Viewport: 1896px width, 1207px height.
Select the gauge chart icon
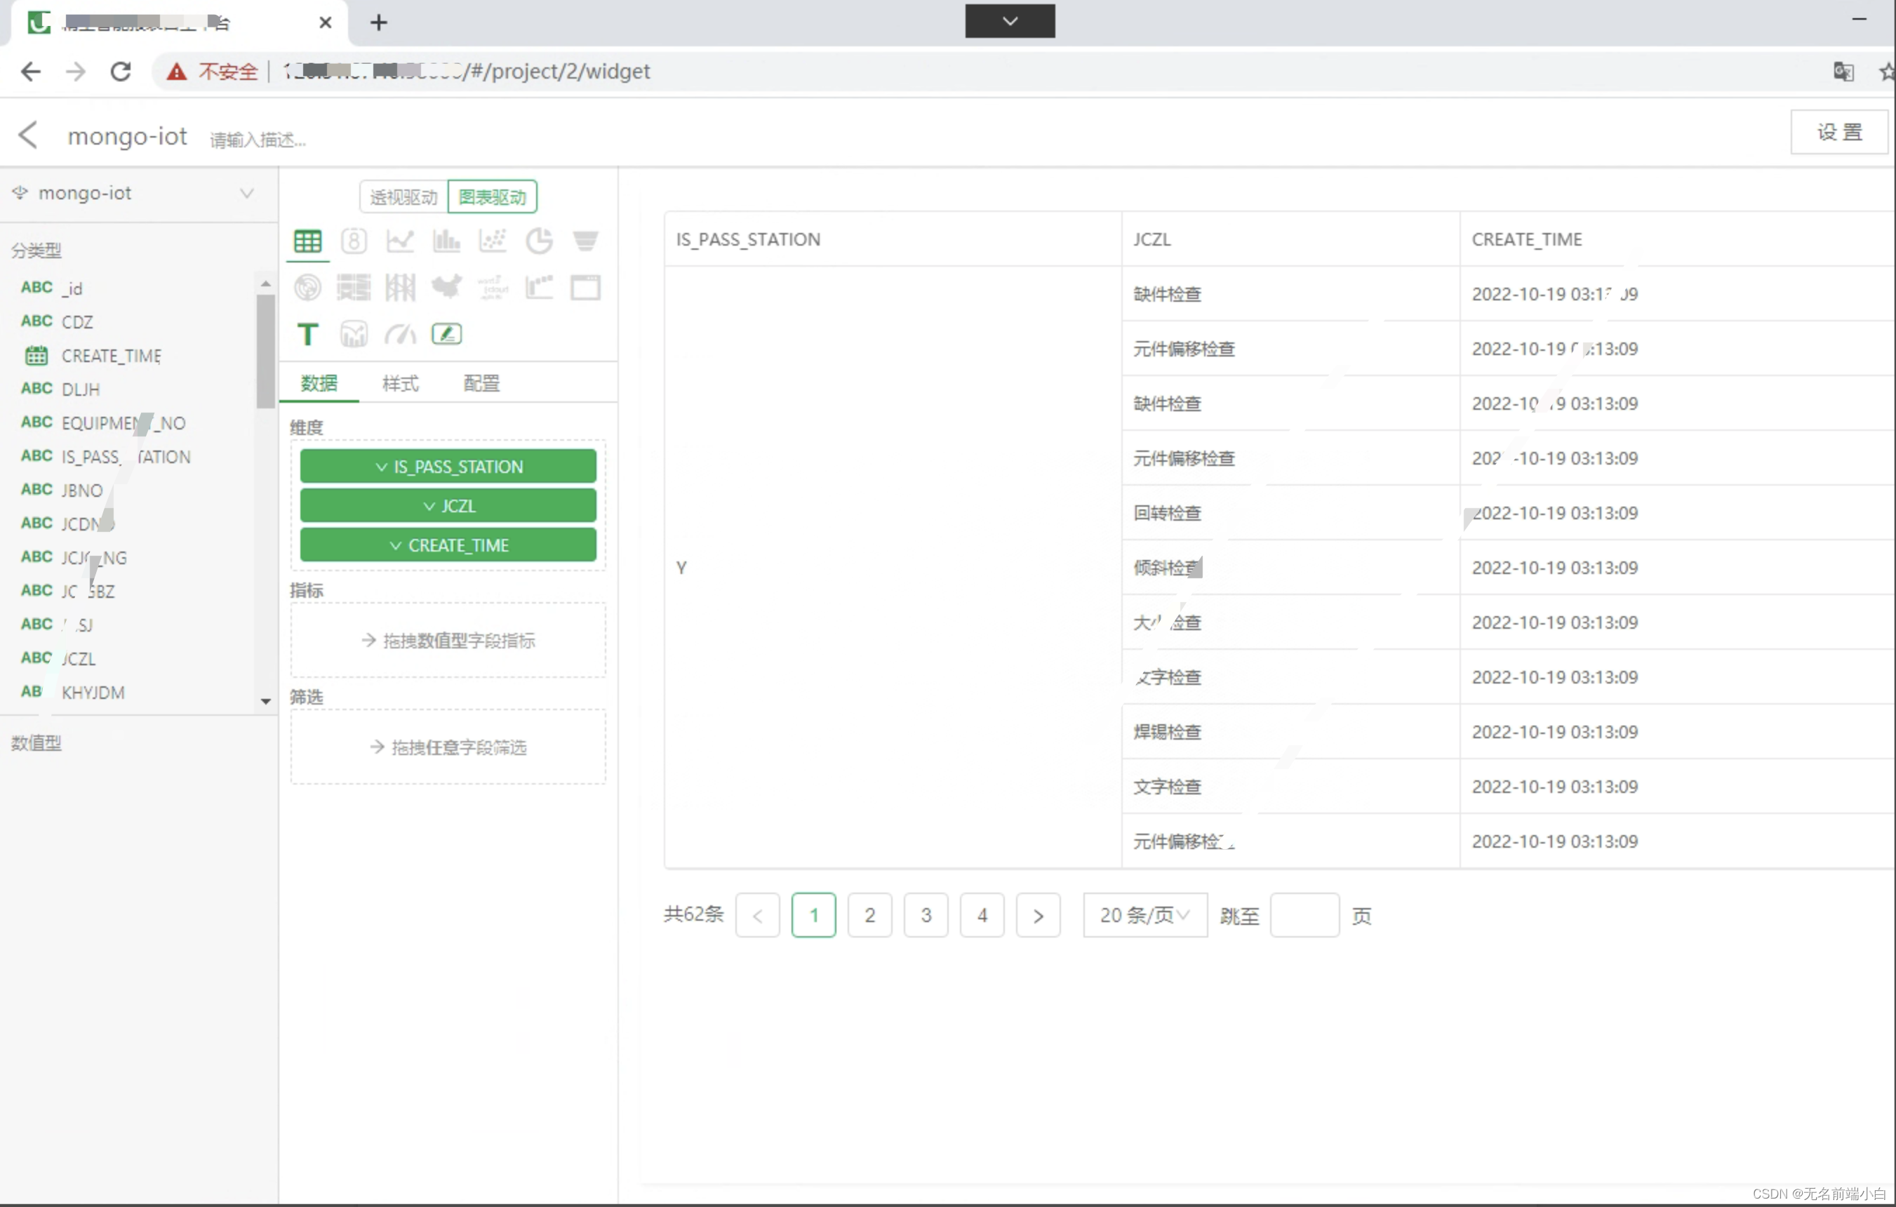pyautogui.click(x=400, y=334)
